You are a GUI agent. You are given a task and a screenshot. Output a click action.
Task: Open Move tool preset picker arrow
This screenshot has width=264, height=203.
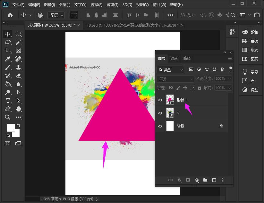coord(30,15)
